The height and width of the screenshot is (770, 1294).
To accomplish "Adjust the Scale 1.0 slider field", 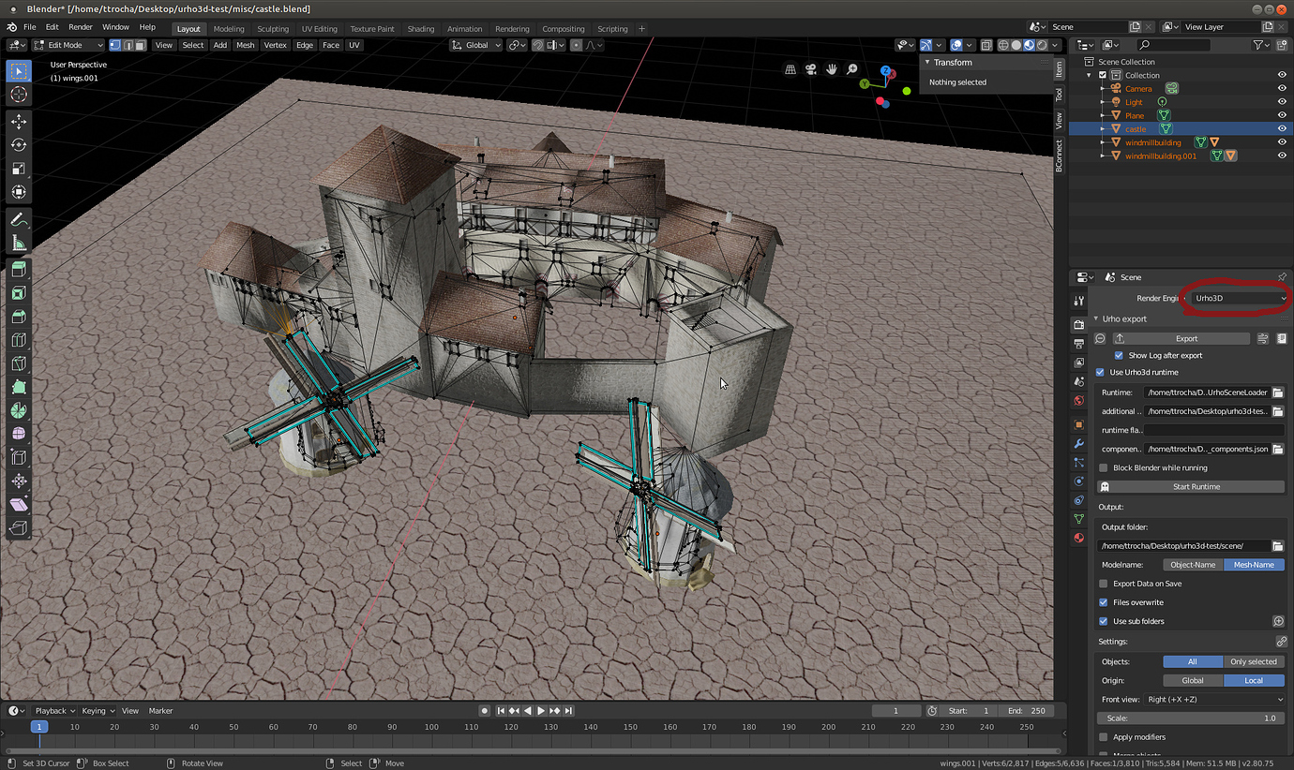I will (x=1190, y=718).
